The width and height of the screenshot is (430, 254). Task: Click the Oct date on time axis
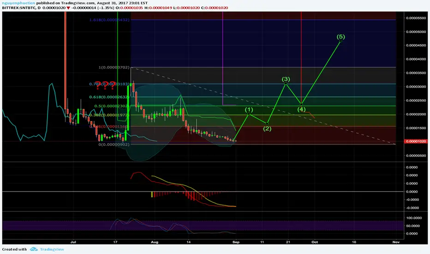[x=315, y=242]
